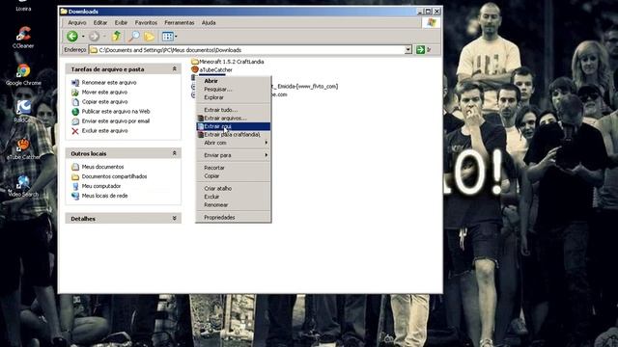618x347 pixels.
Task: Click the address bar path field
Action: tap(250, 50)
